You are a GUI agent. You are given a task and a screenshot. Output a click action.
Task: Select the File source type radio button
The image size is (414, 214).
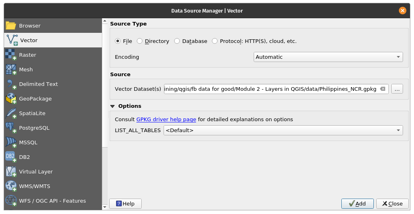118,41
